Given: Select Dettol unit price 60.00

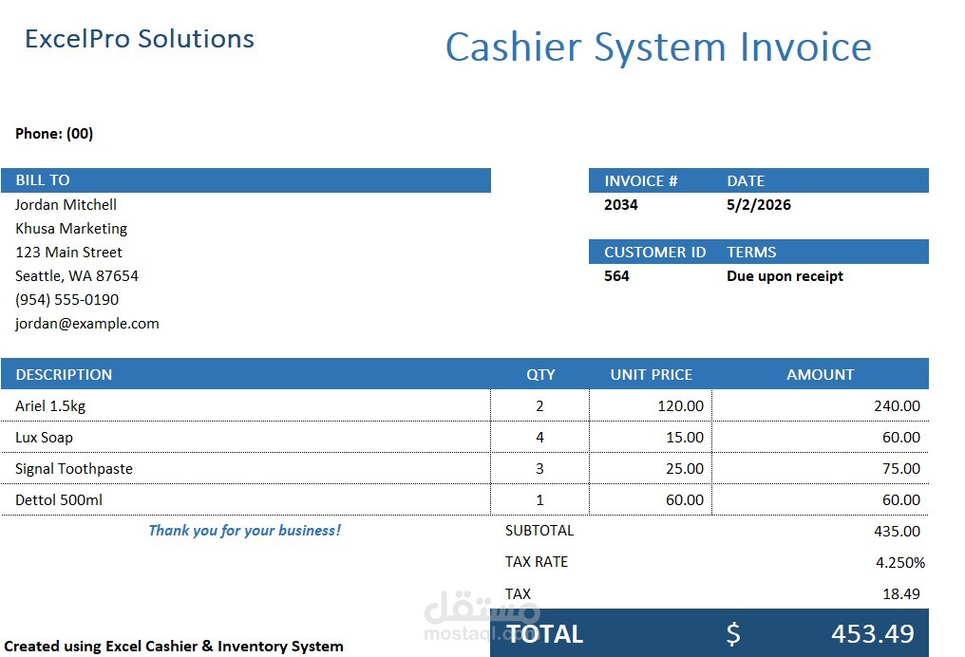Looking at the screenshot, I should pyautogui.click(x=685, y=500).
